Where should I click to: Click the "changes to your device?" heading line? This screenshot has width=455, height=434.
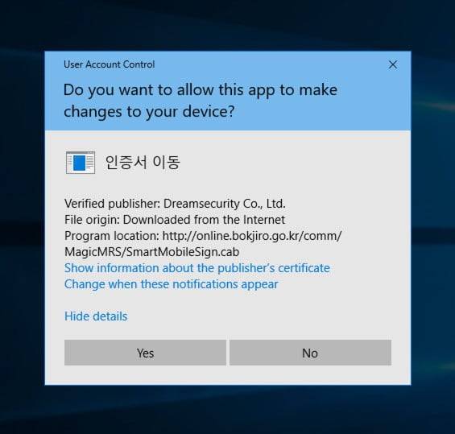tap(149, 112)
